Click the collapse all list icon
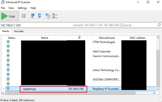162x102 pixels. 55,16
